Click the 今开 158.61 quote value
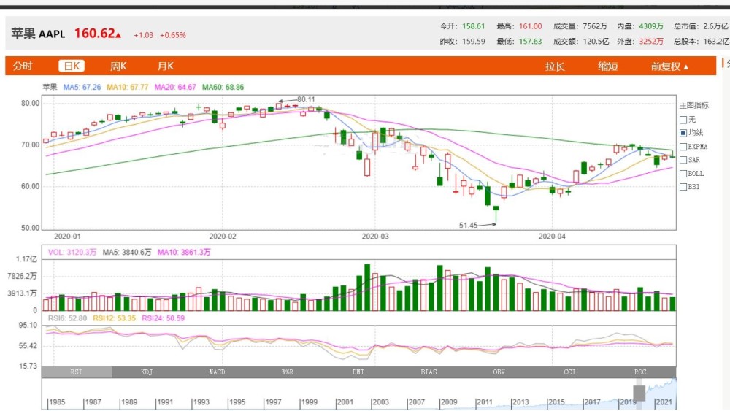 click(x=462, y=26)
